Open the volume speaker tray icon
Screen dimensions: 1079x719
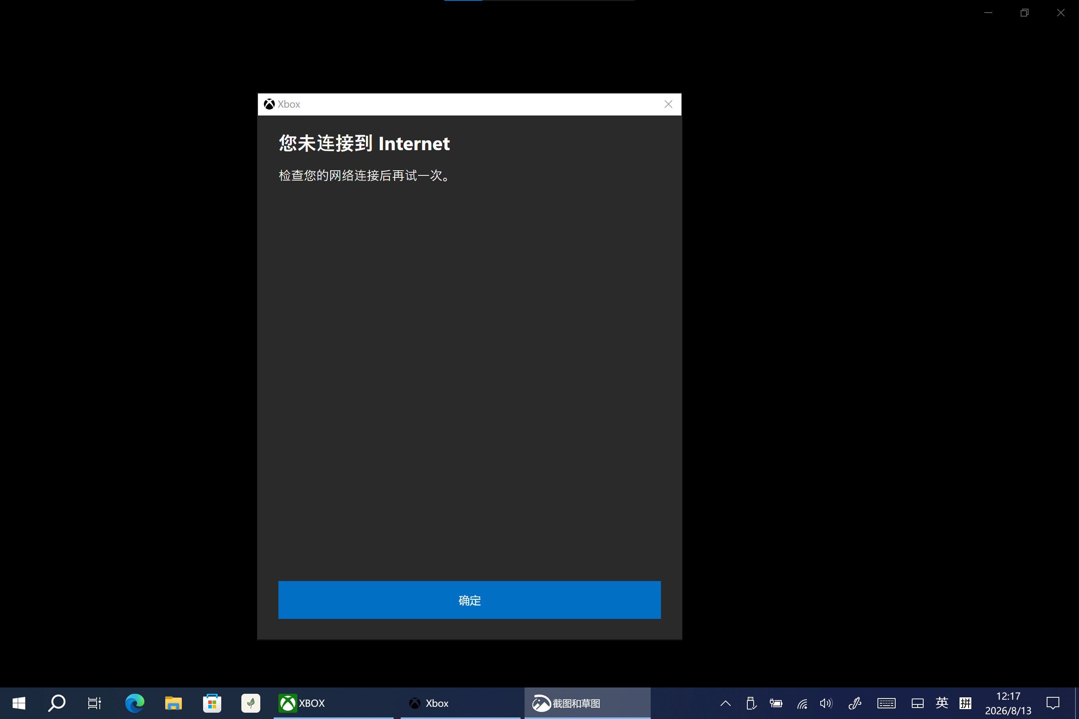point(826,703)
